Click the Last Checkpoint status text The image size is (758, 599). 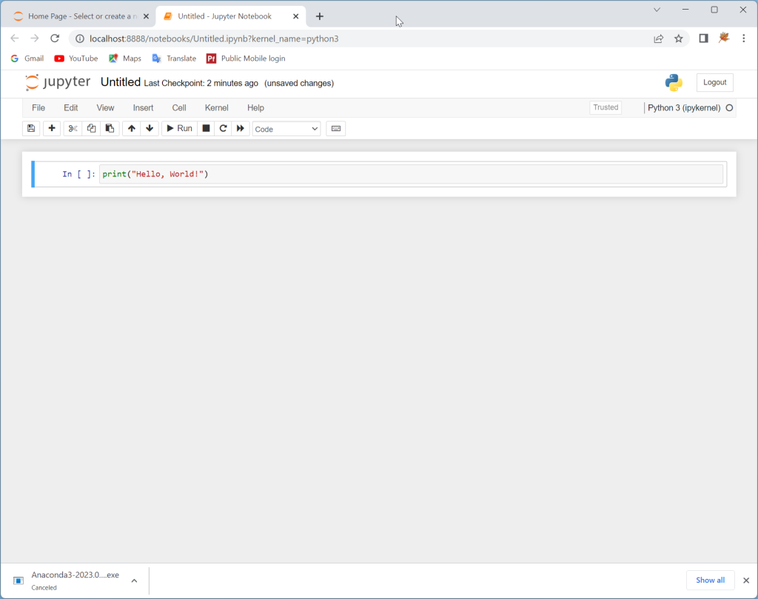(x=201, y=83)
